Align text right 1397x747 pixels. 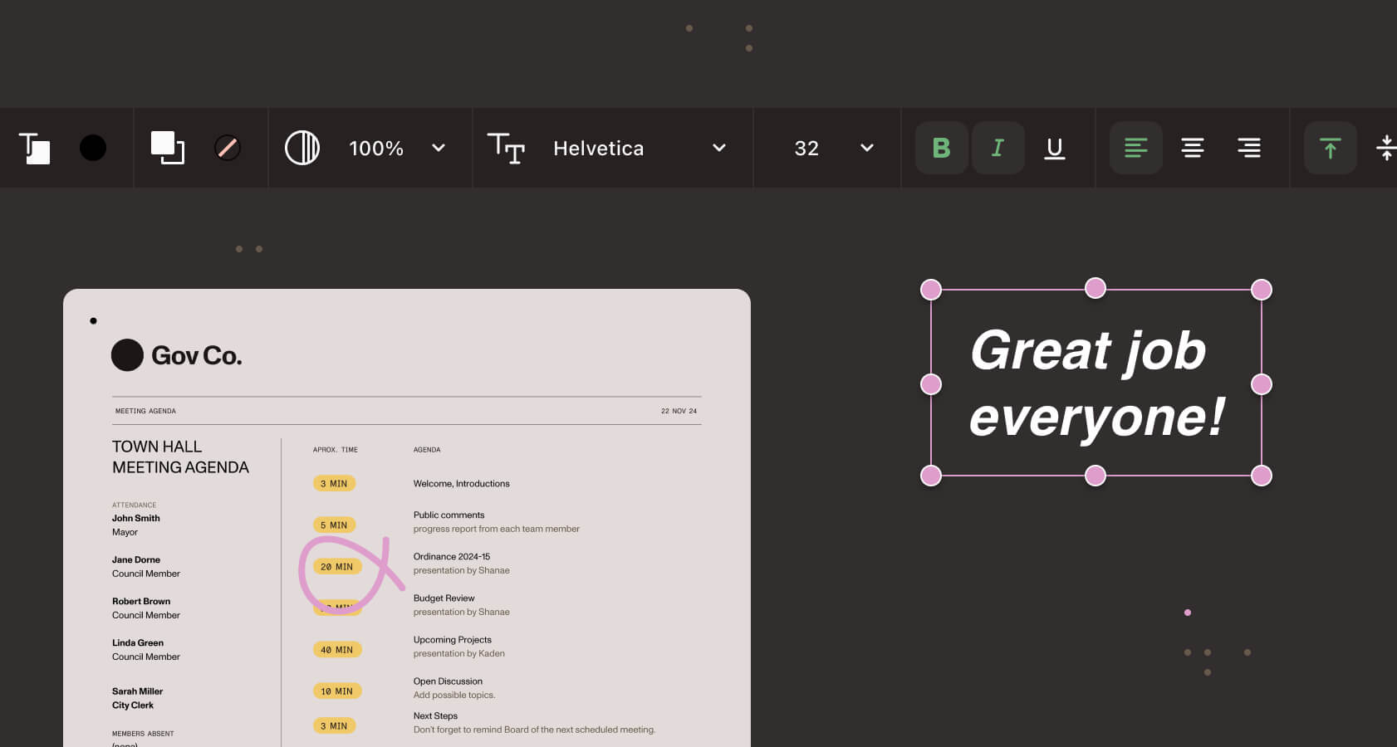(1249, 148)
